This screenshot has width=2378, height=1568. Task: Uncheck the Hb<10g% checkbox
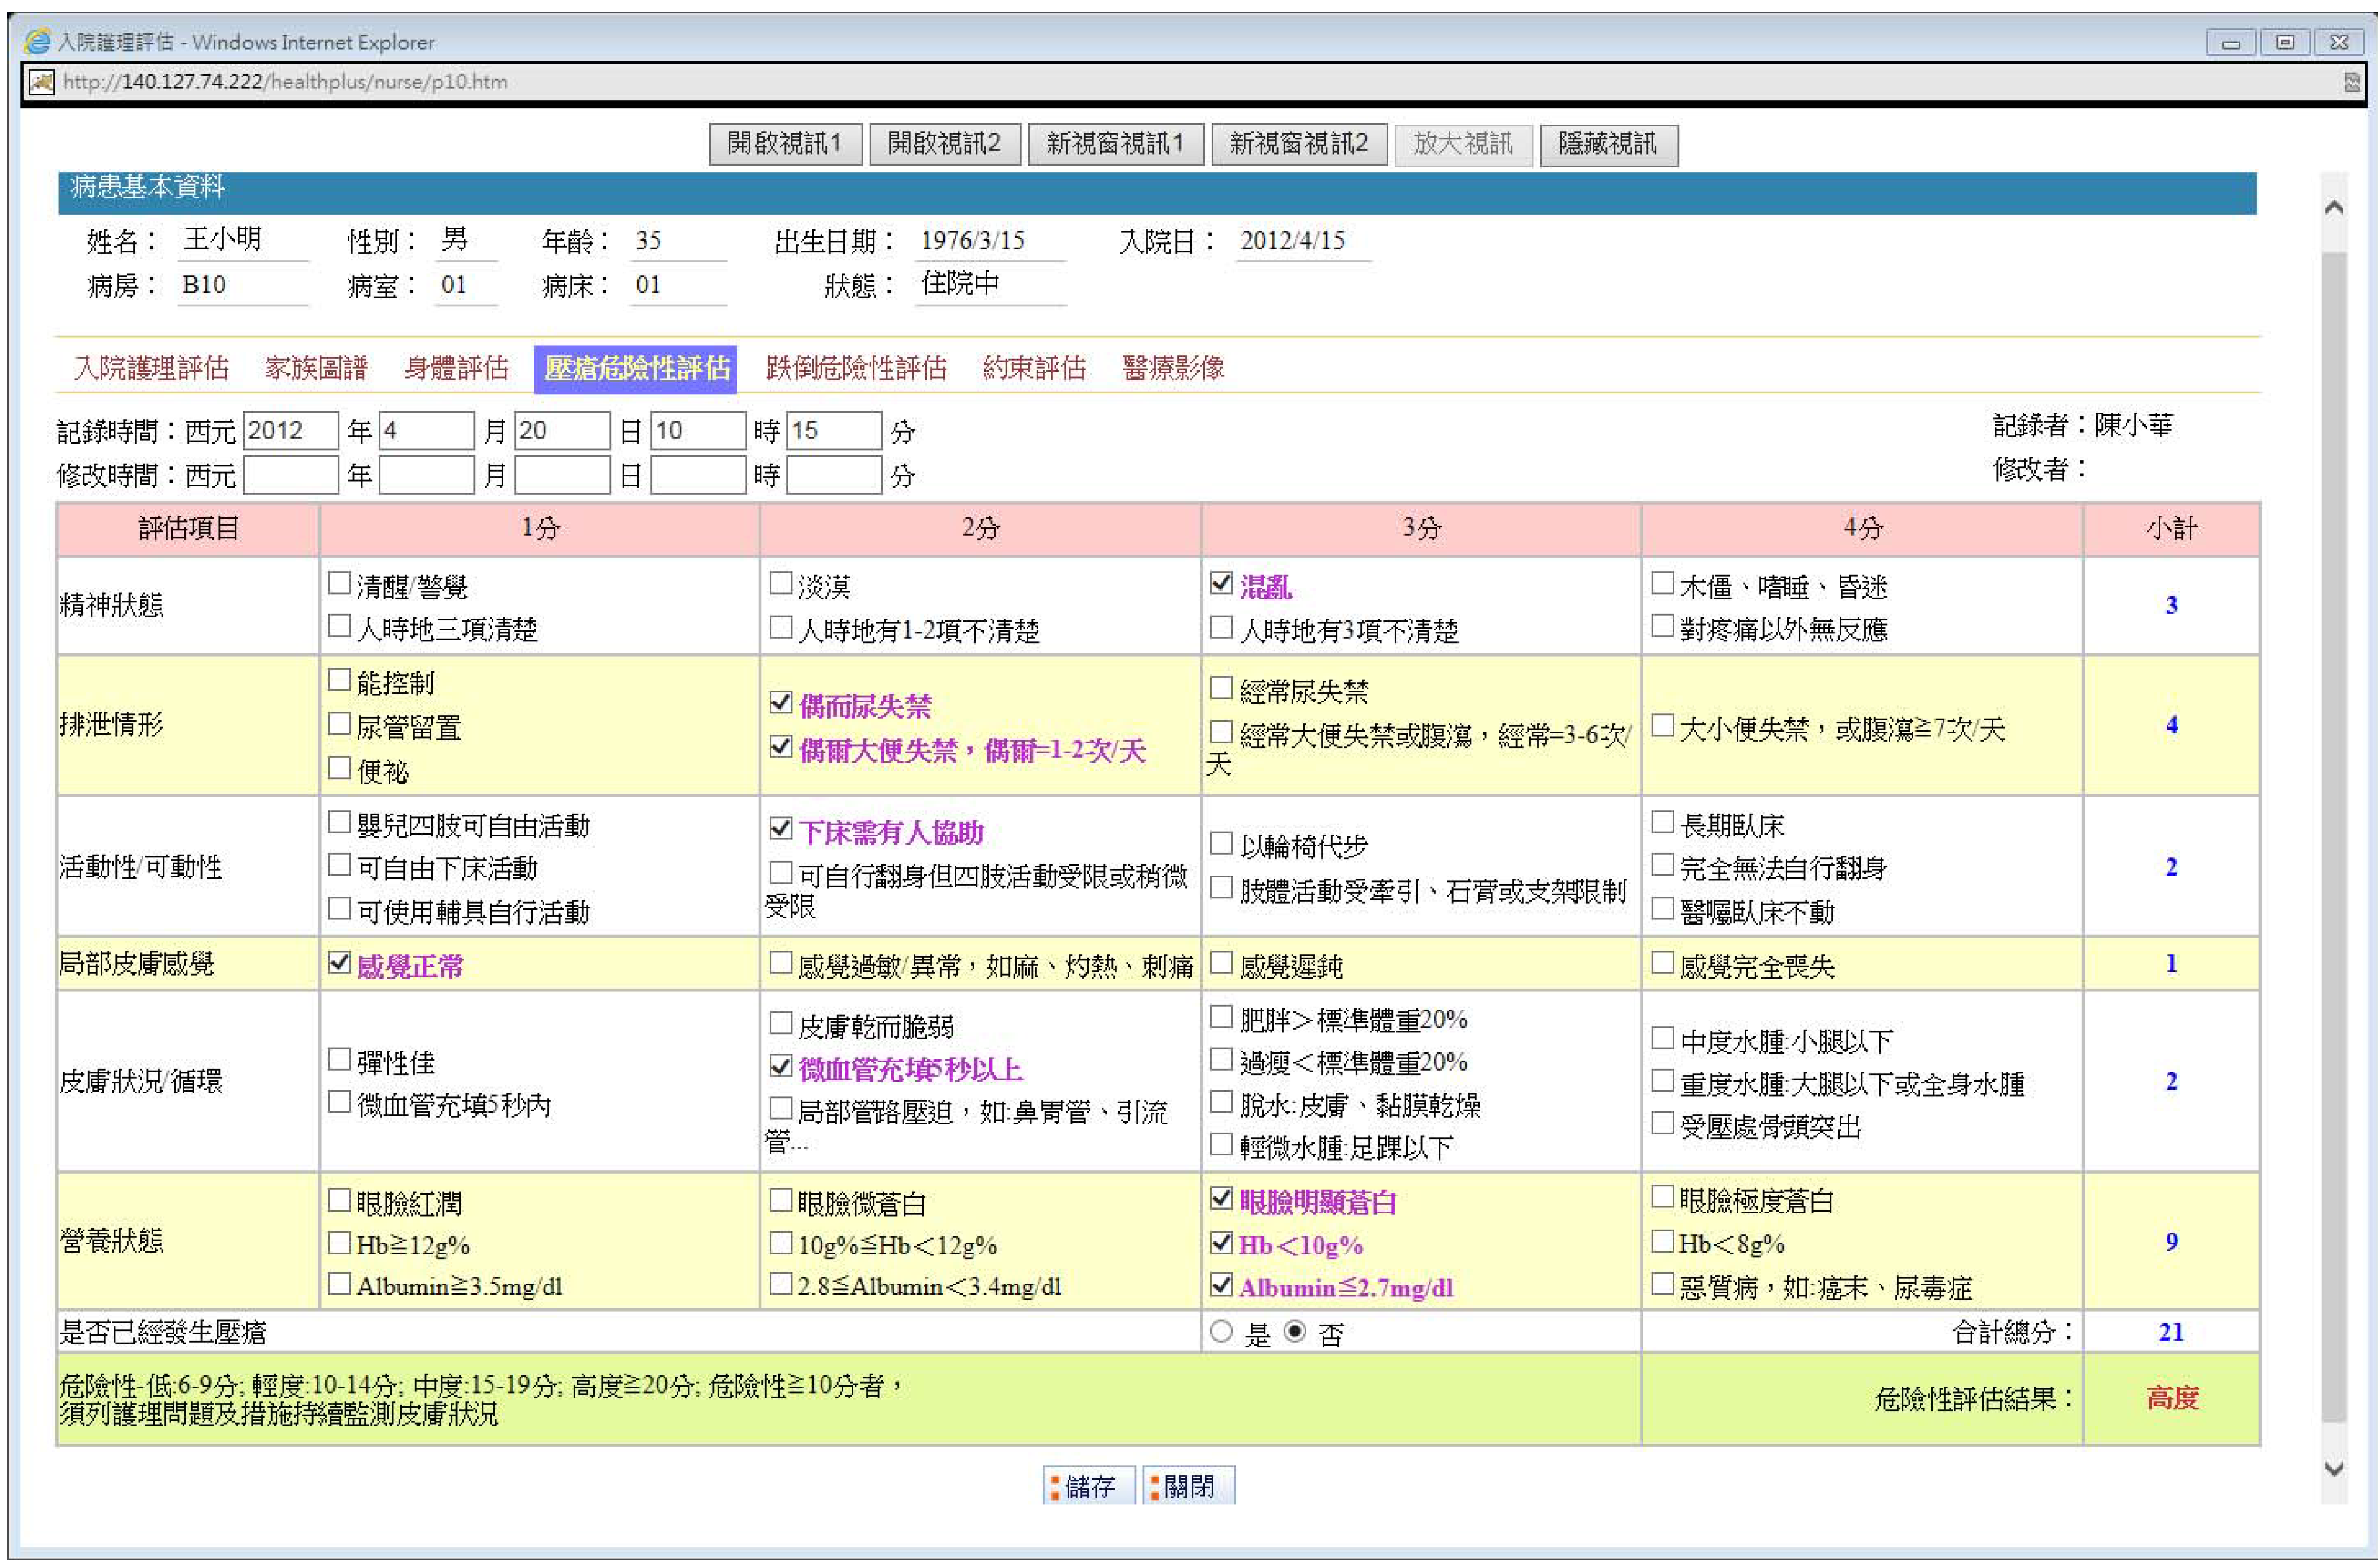(1220, 1242)
